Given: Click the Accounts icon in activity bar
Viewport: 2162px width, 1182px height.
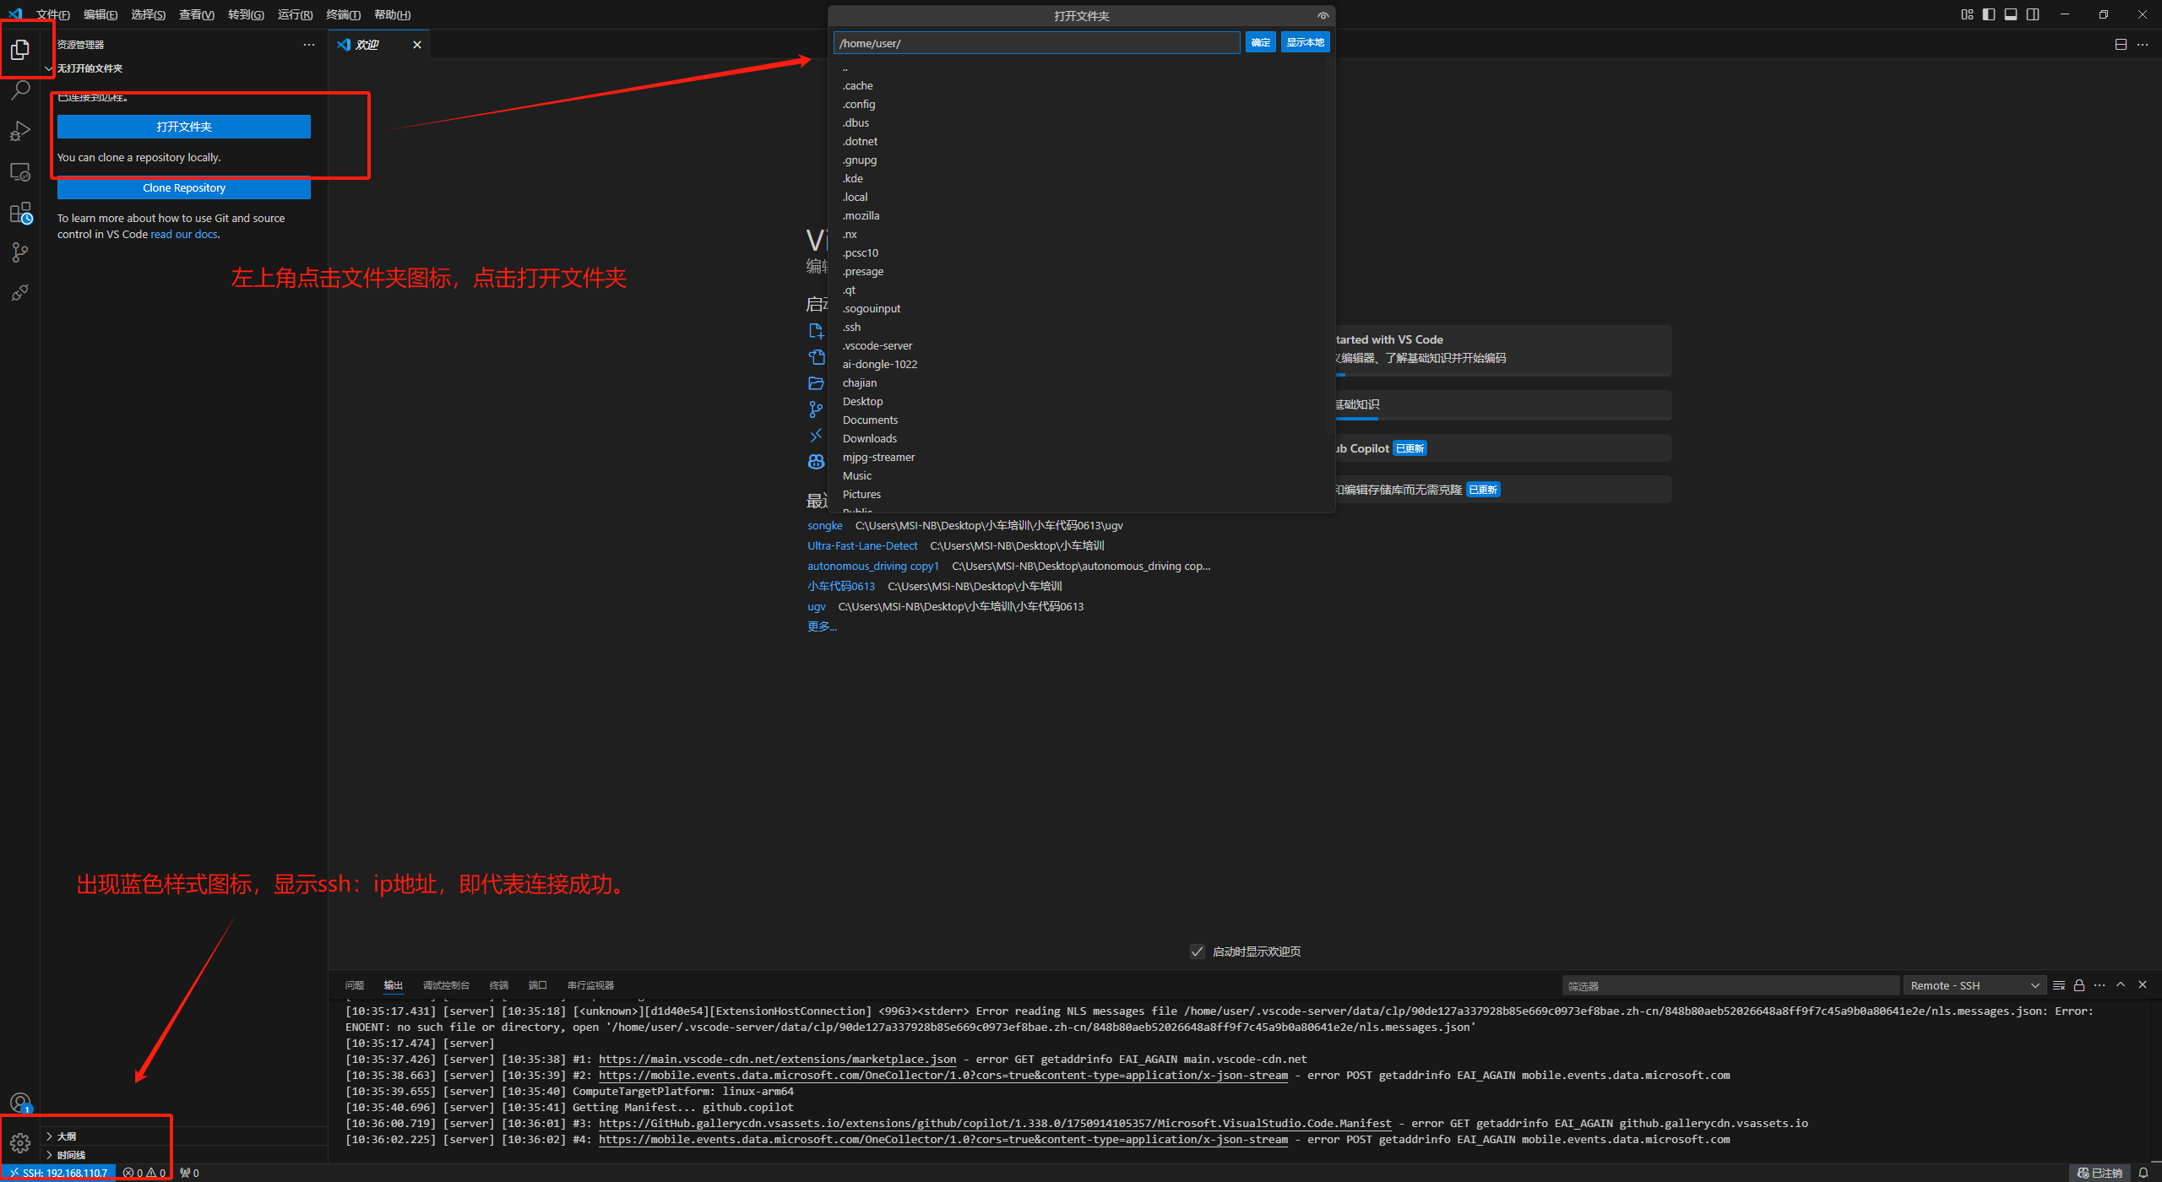Looking at the screenshot, I should click(x=20, y=1102).
